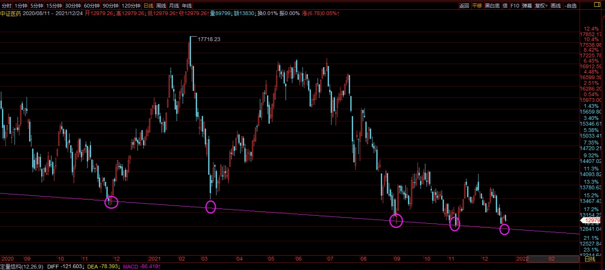605x270 pixels.
Task: Toggle 弹幕 comments overlay
Action: [x=527, y=6]
